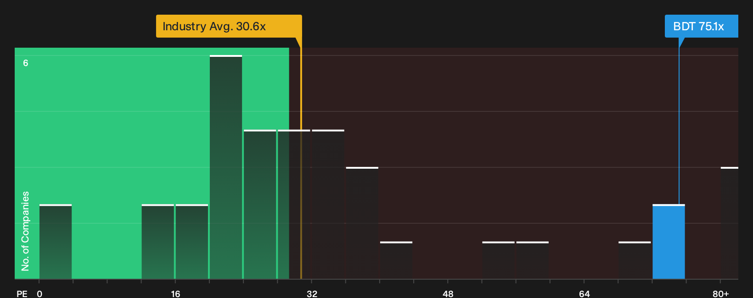Click the BDT 75.1x label
The width and height of the screenshot is (753, 298).
(701, 26)
